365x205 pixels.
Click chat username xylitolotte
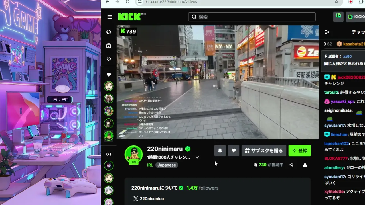pos(334,192)
